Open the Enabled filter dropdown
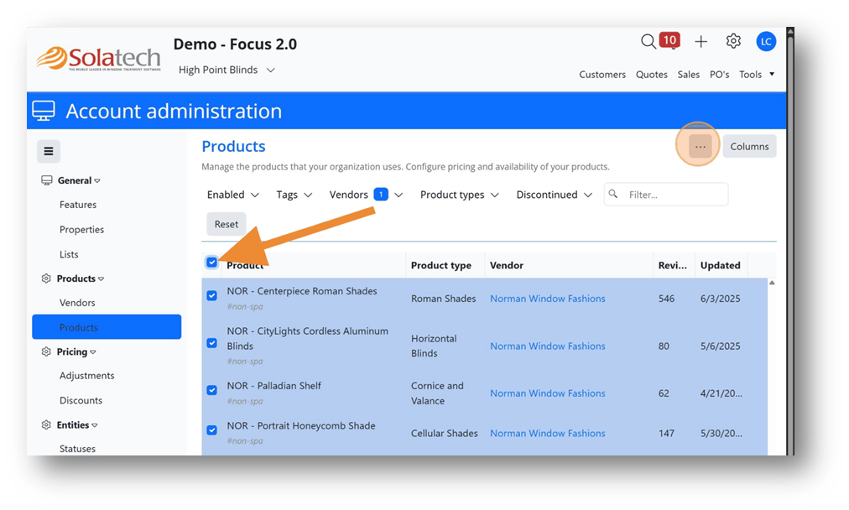Viewport: 849px width, 510px height. 233,195
